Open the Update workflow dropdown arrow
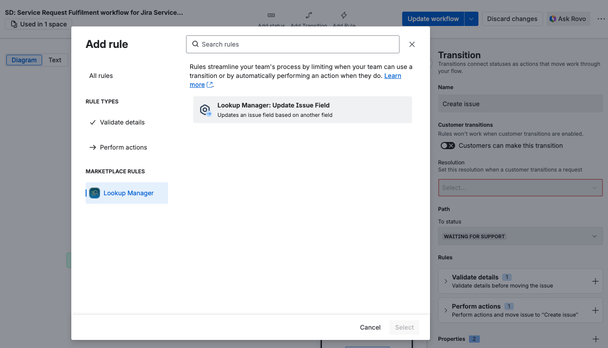Image resolution: width=608 pixels, height=348 pixels. 471,19
